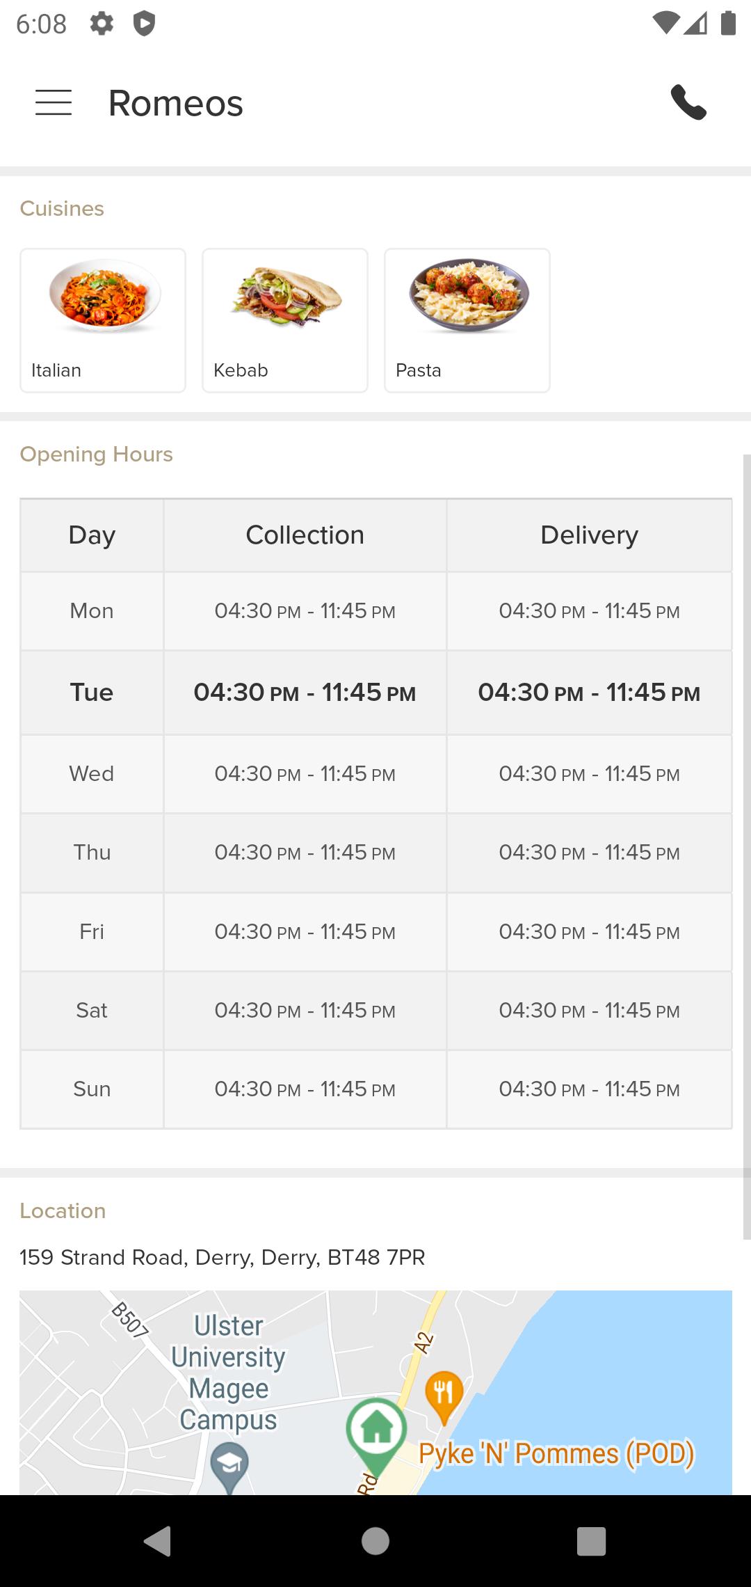Image resolution: width=751 pixels, height=1587 pixels.
Task: Click the Delivery column header
Action: pyautogui.click(x=589, y=535)
